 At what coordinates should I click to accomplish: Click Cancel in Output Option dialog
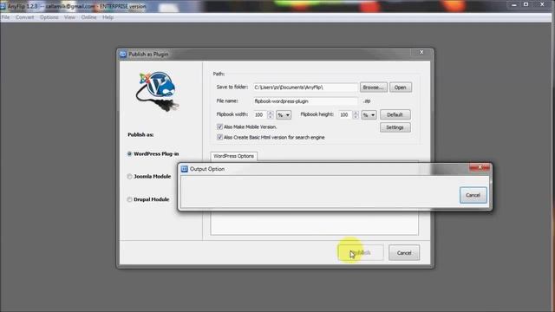[473, 195]
